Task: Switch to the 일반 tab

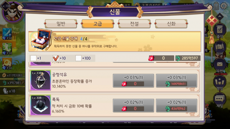Action: point(61,24)
